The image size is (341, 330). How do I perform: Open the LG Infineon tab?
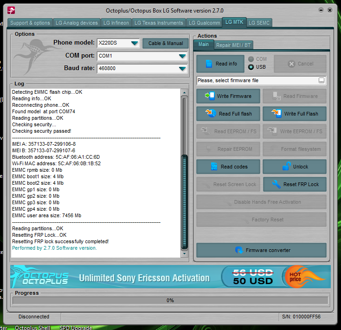click(x=116, y=23)
